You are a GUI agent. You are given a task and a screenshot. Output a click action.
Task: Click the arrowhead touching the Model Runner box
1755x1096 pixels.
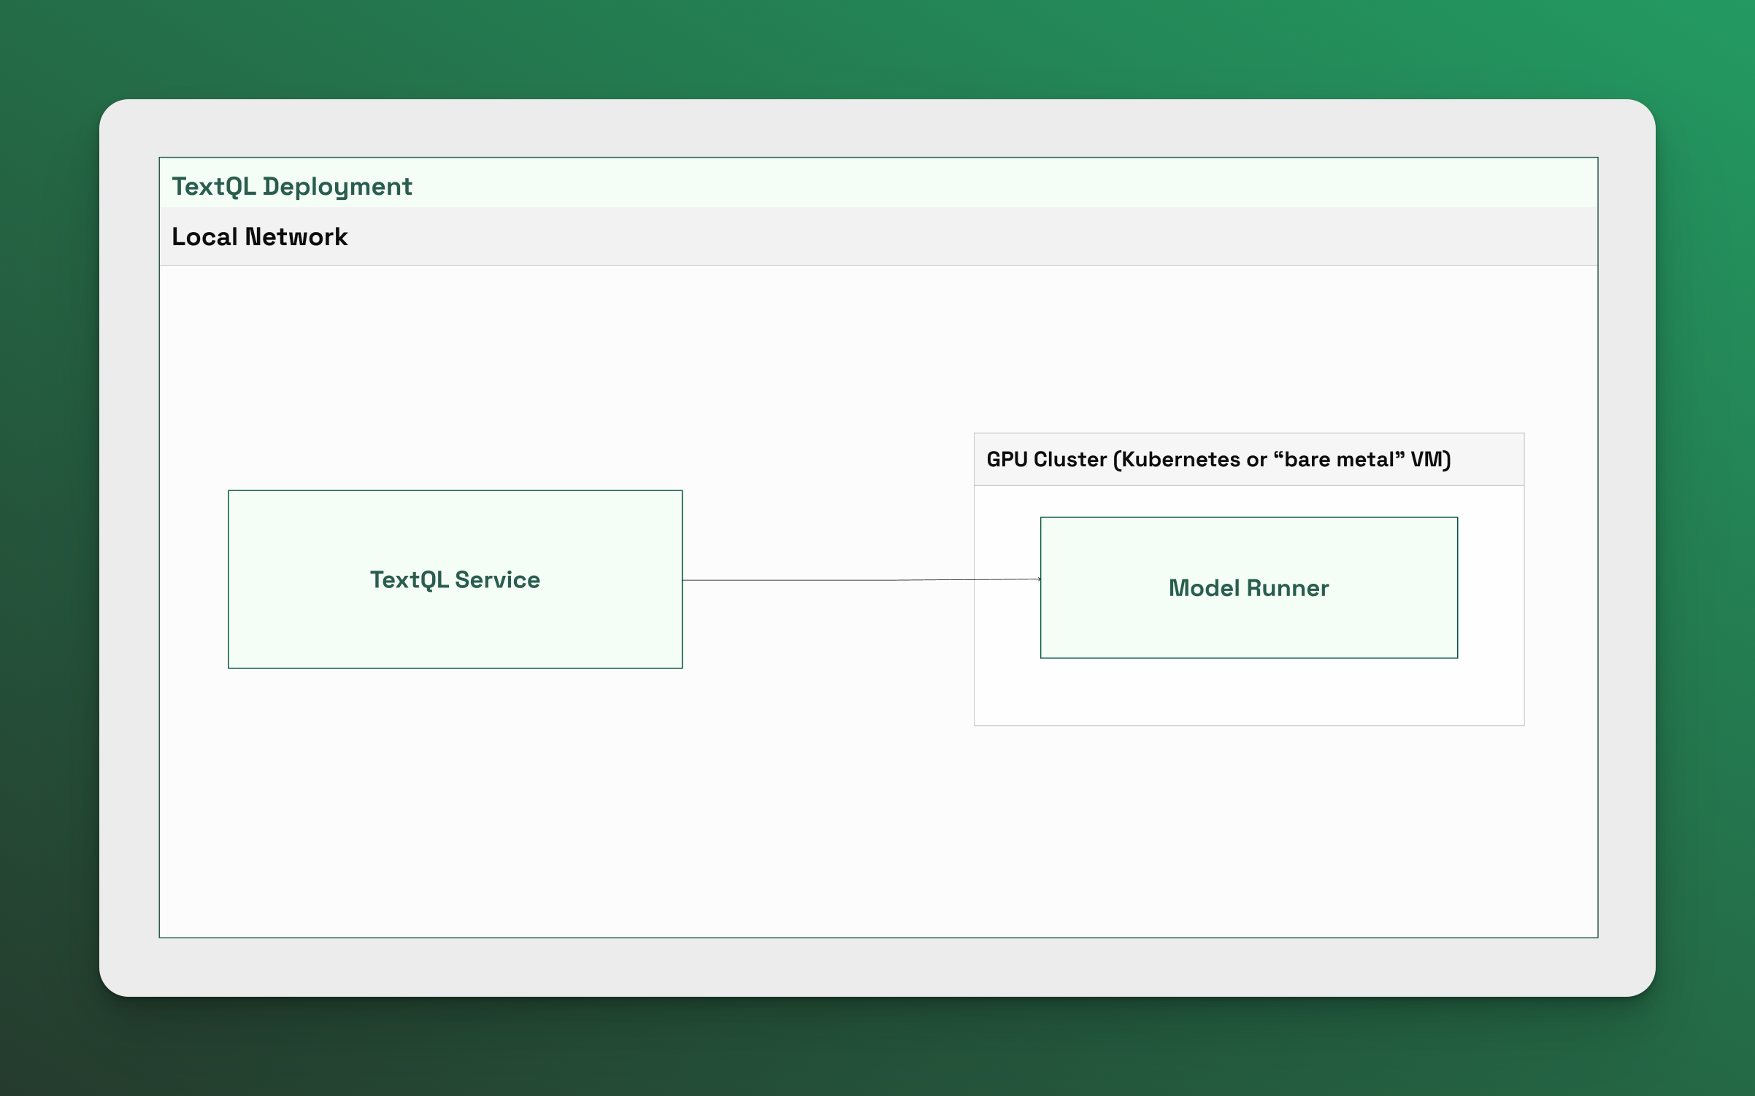1039,579
